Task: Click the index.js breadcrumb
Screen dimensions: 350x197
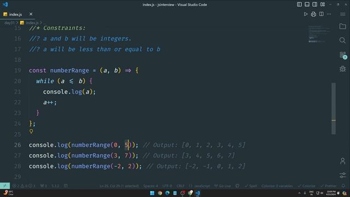Action: pyautogui.click(x=32, y=23)
